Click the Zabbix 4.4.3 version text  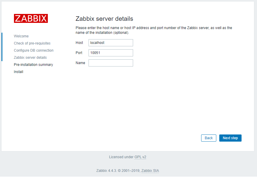[107, 171]
